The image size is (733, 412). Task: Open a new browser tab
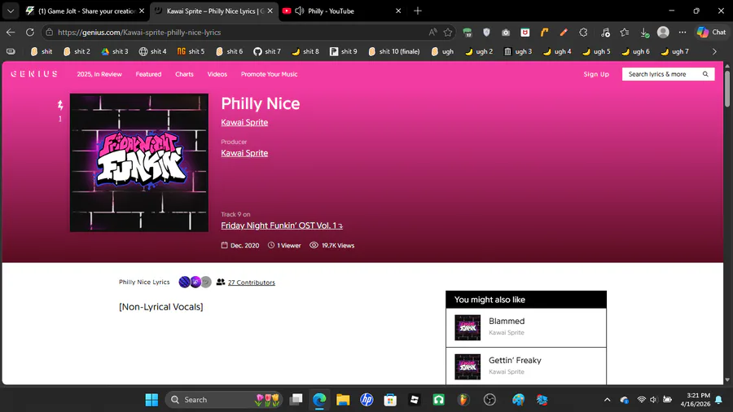coord(418,11)
